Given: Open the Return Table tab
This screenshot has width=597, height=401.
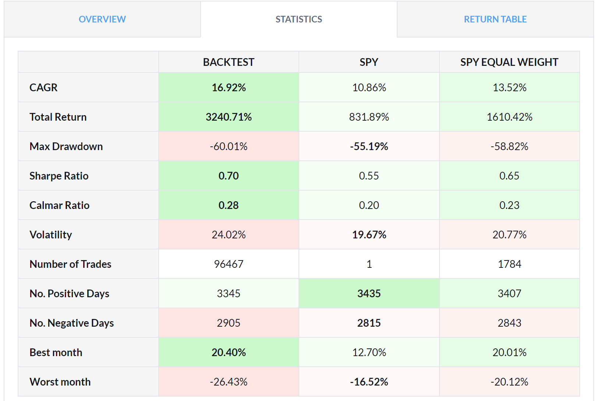Looking at the screenshot, I should pyautogui.click(x=495, y=19).
